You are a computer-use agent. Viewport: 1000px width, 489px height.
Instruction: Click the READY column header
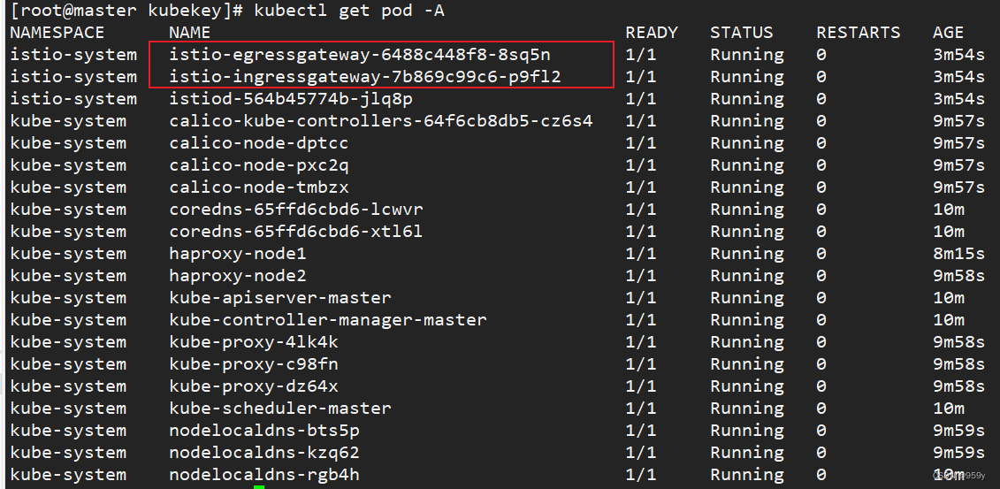(651, 33)
